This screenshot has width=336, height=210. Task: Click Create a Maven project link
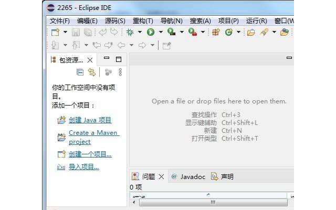pos(94,137)
